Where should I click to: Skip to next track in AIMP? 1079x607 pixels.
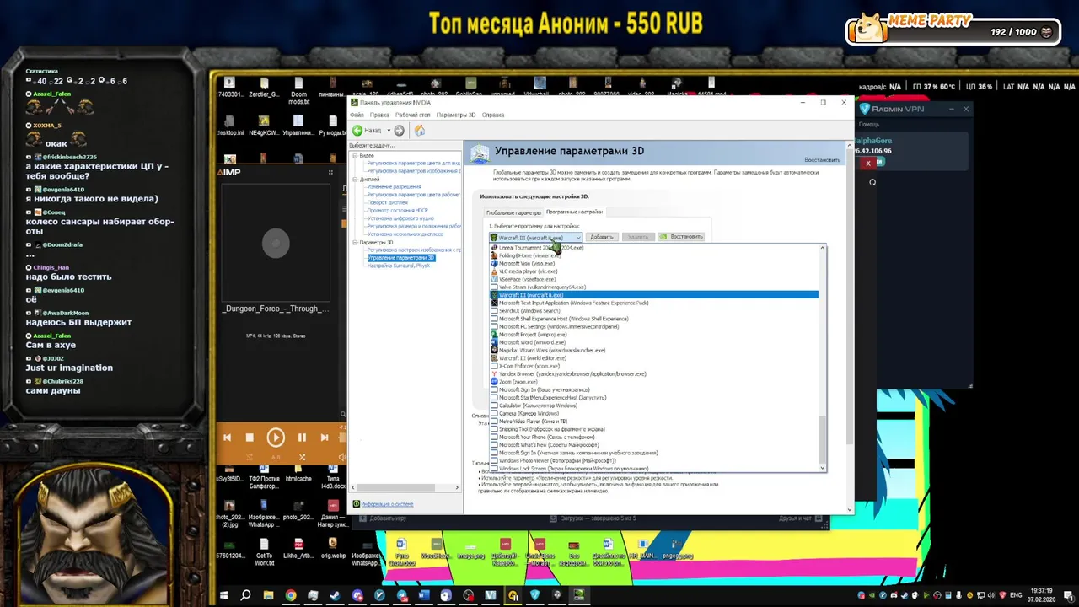[325, 438]
